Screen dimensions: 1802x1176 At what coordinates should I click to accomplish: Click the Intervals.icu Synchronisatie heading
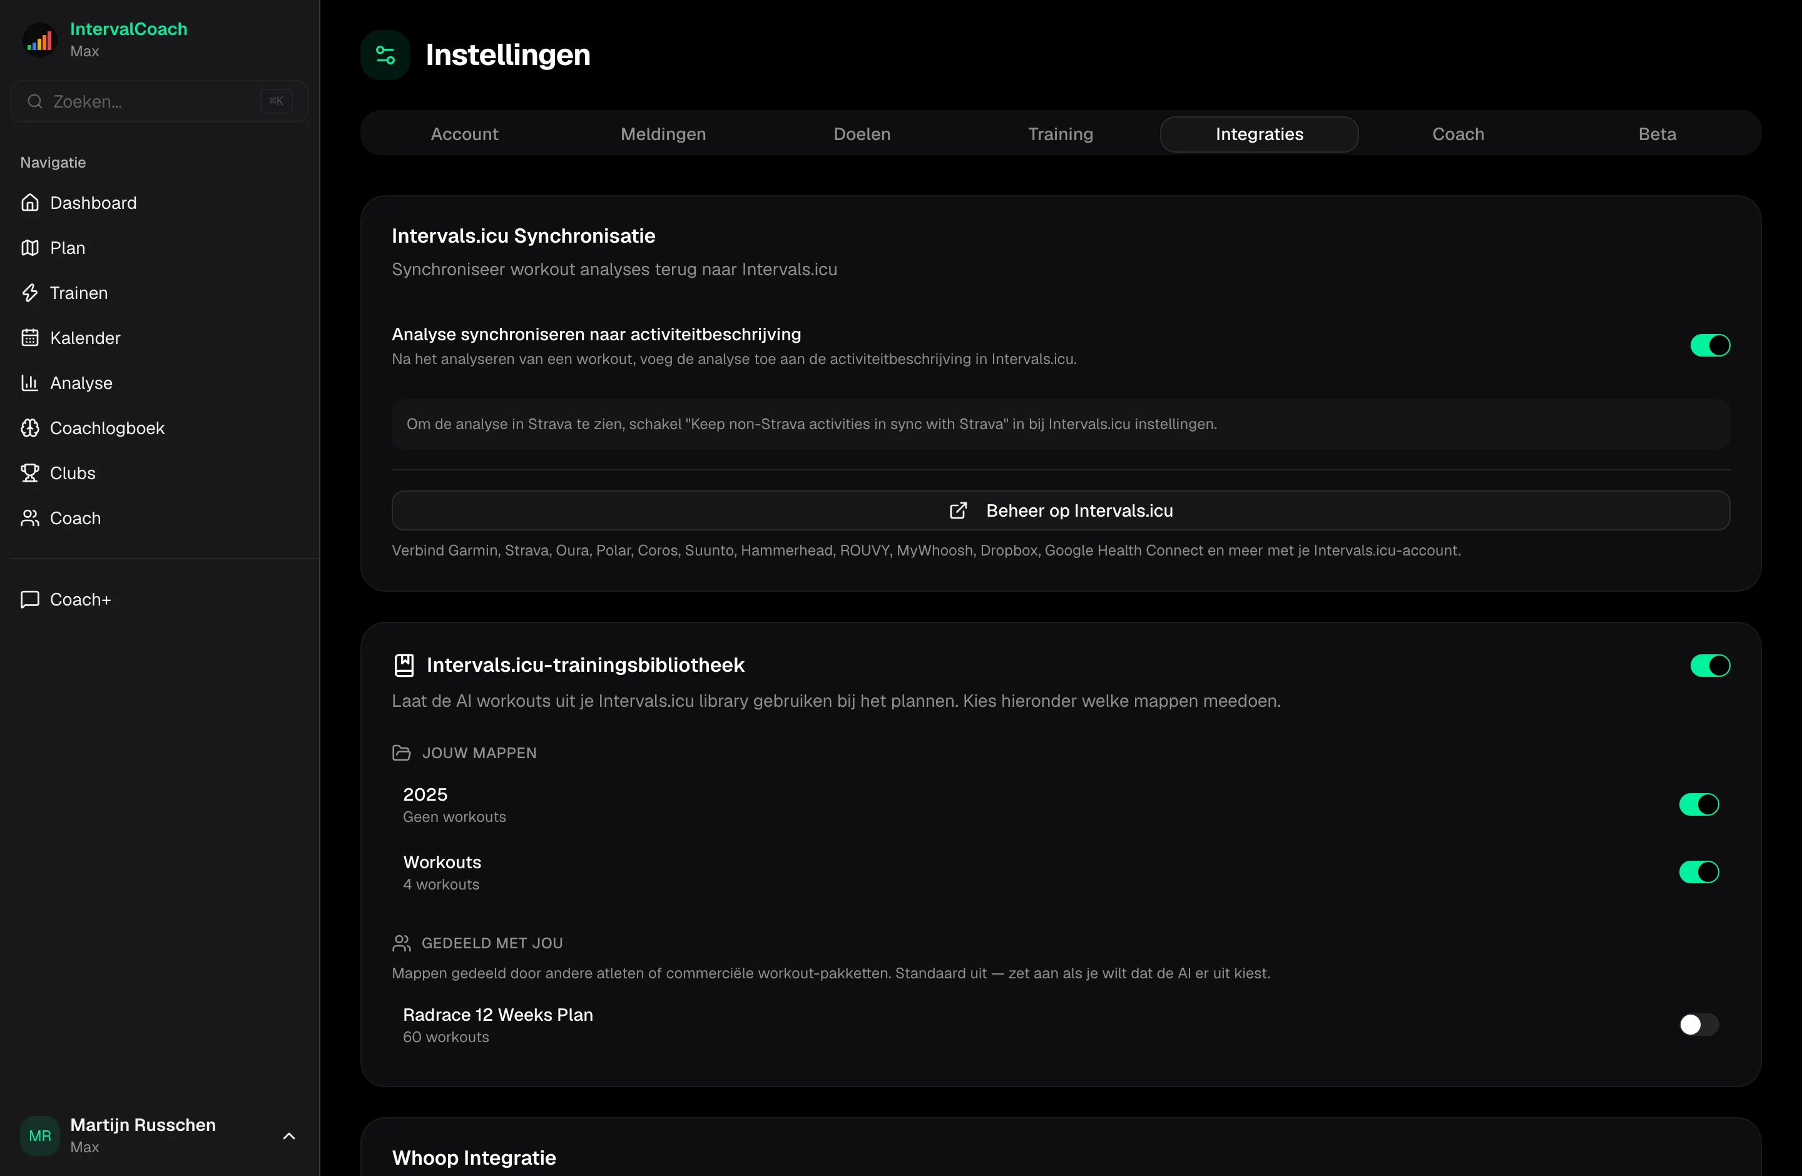523,236
